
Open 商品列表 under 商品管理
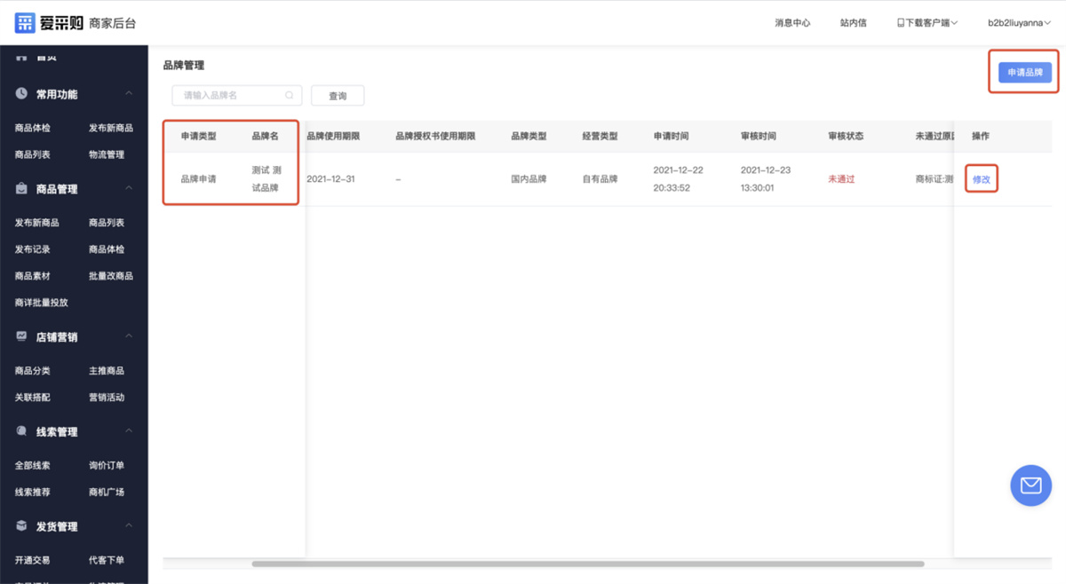tap(107, 223)
